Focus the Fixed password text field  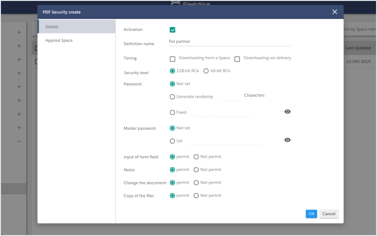[x=223, y=112]
